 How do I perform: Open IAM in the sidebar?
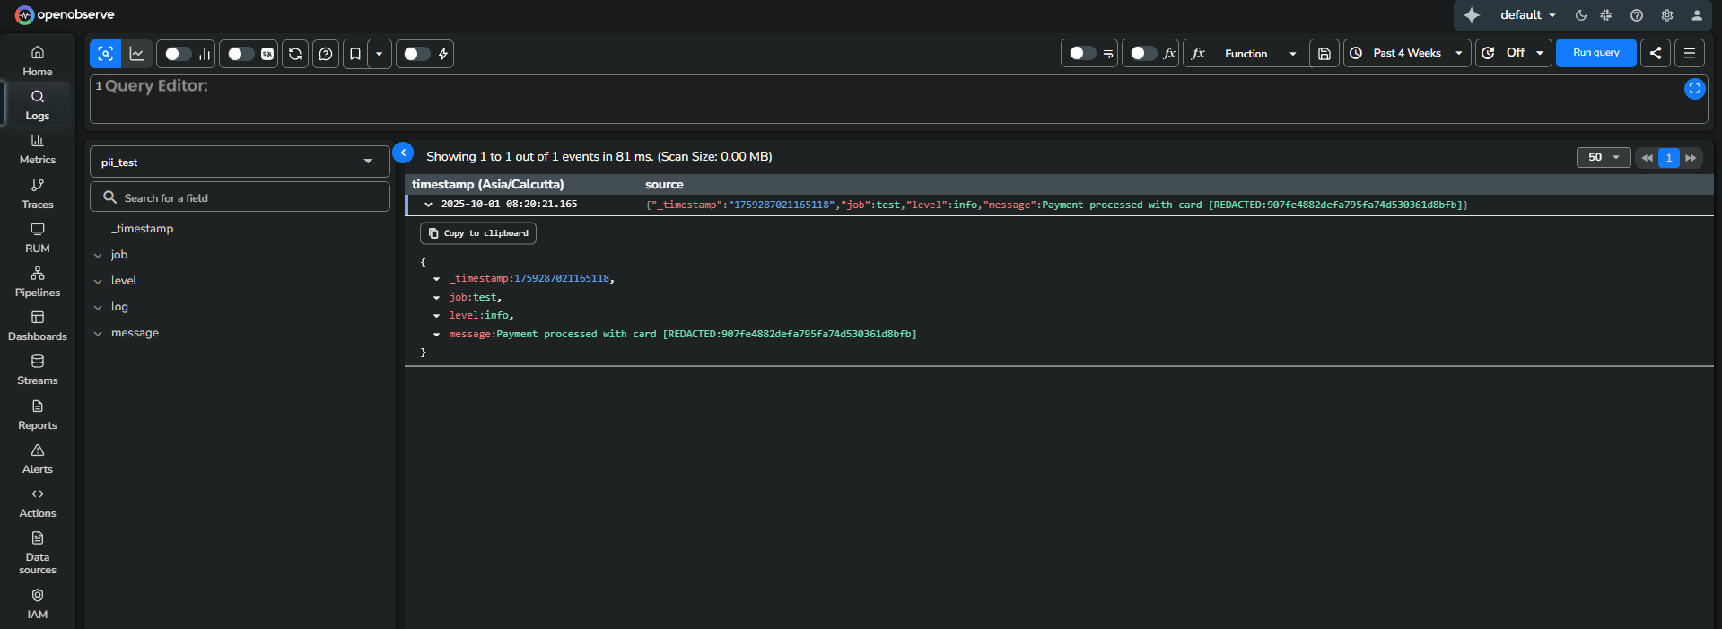tap(38, 604)
